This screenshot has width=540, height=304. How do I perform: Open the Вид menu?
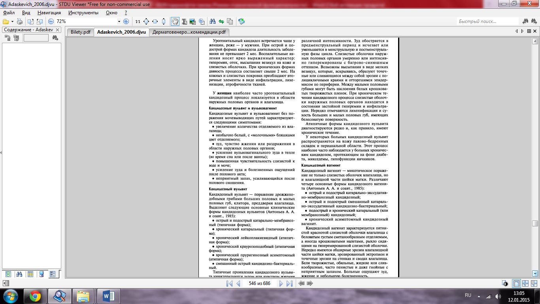point(26,13)
